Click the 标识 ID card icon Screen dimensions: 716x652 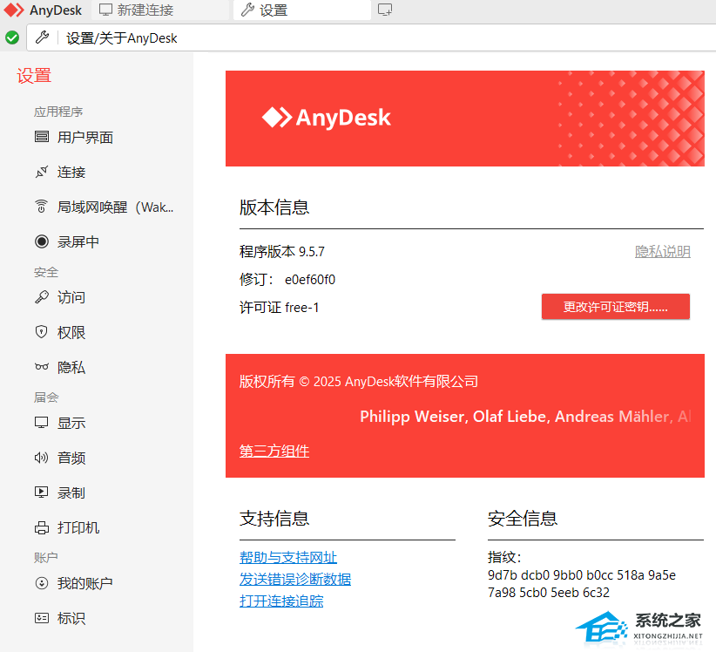tap(42, 618)
